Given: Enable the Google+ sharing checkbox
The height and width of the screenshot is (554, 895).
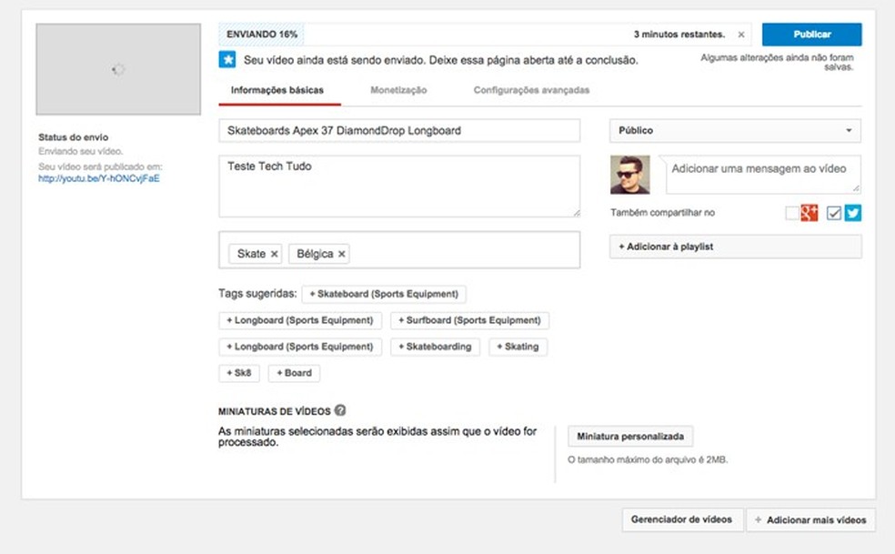Looking at the screenshot, I should point(791,213).
